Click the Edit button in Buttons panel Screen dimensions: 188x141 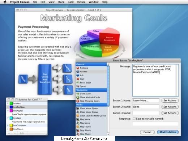(x=22, y=133)
